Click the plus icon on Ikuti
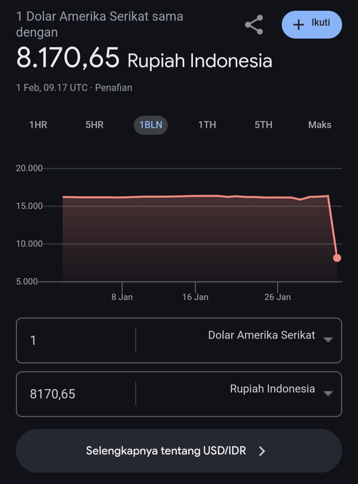 pos(298,25)
